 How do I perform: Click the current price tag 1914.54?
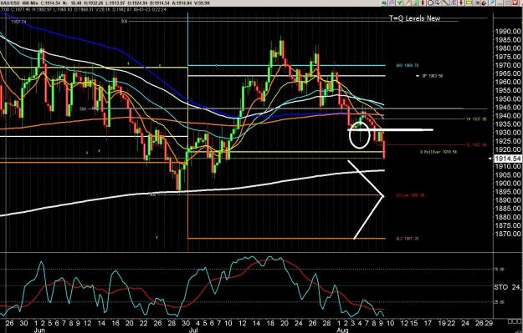click(508, 159)
